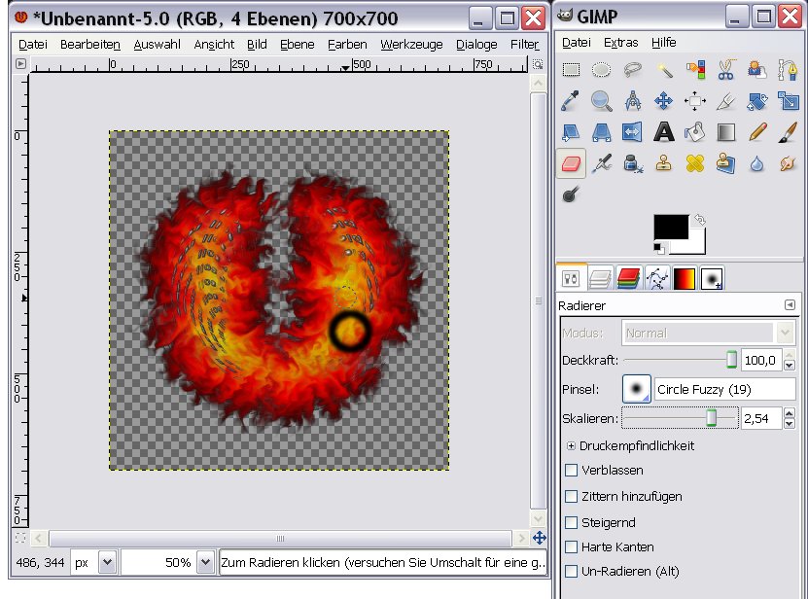
Task: Select the Text tool
Action: click(x=664, y=132)
